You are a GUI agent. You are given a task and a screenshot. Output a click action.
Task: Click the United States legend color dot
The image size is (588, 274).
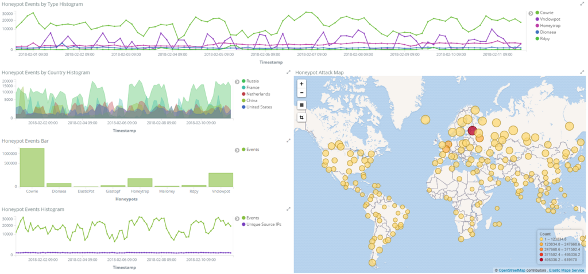click(x=243, y=107)
